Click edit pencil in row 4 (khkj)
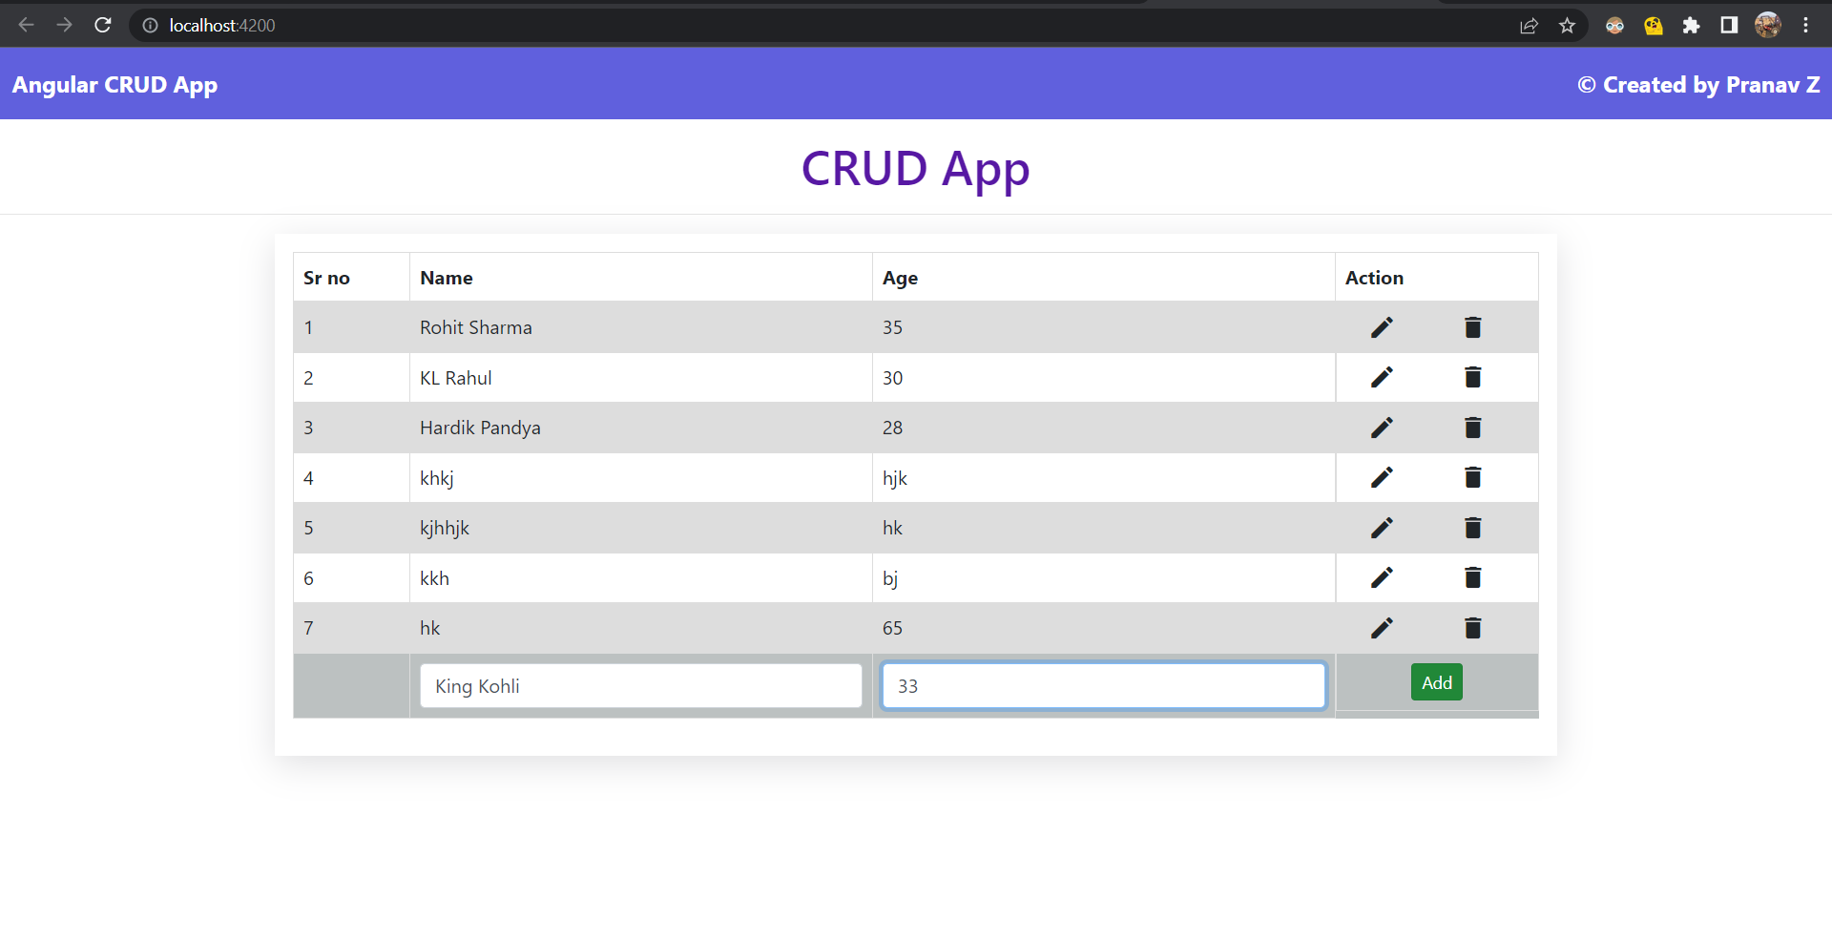The image size is (1832, 940). [x=1381, y=477]
